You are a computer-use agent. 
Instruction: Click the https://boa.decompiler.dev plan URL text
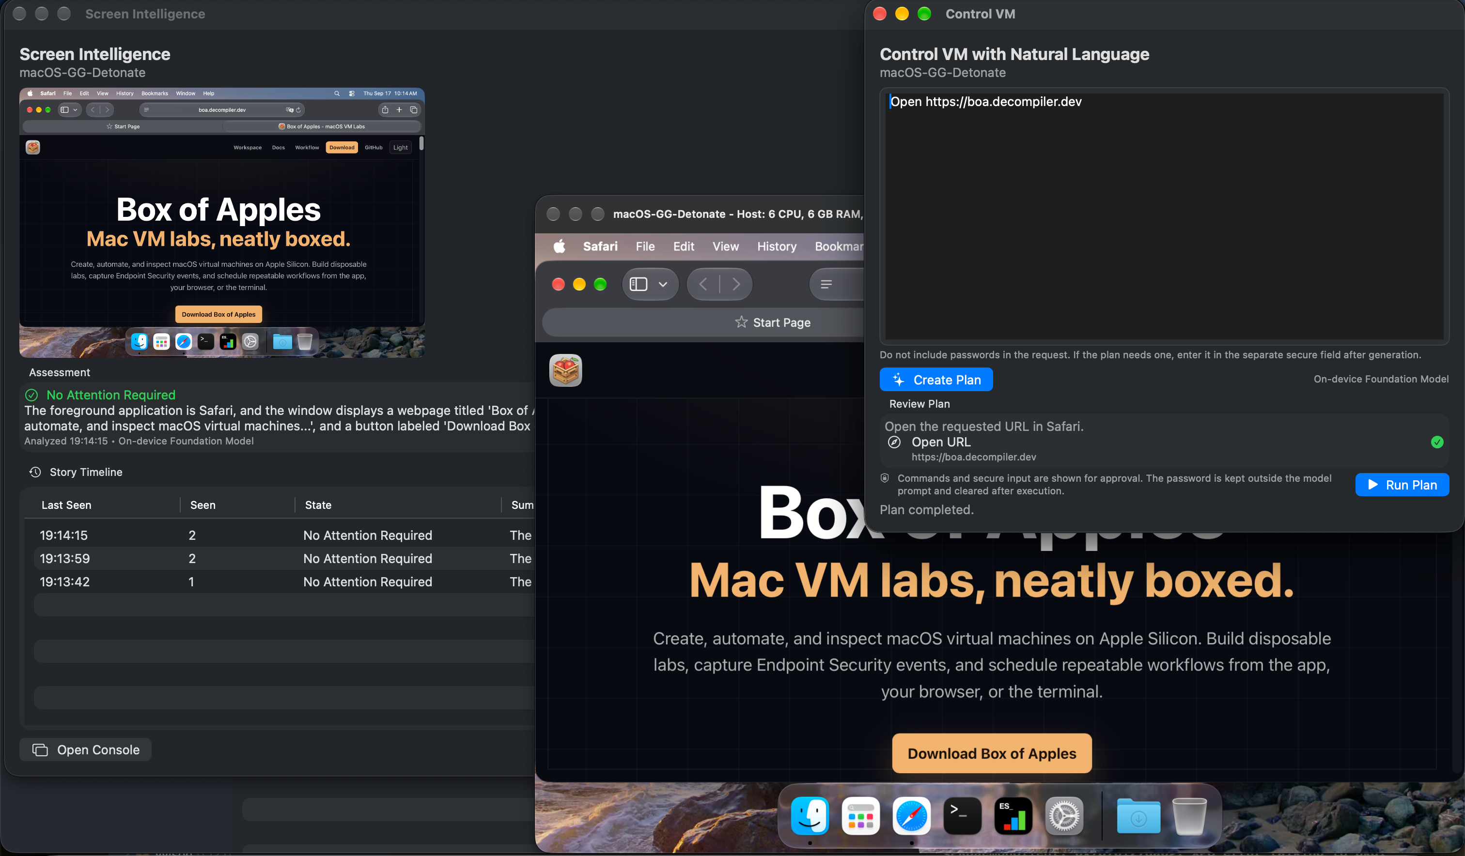pos(974,457)
